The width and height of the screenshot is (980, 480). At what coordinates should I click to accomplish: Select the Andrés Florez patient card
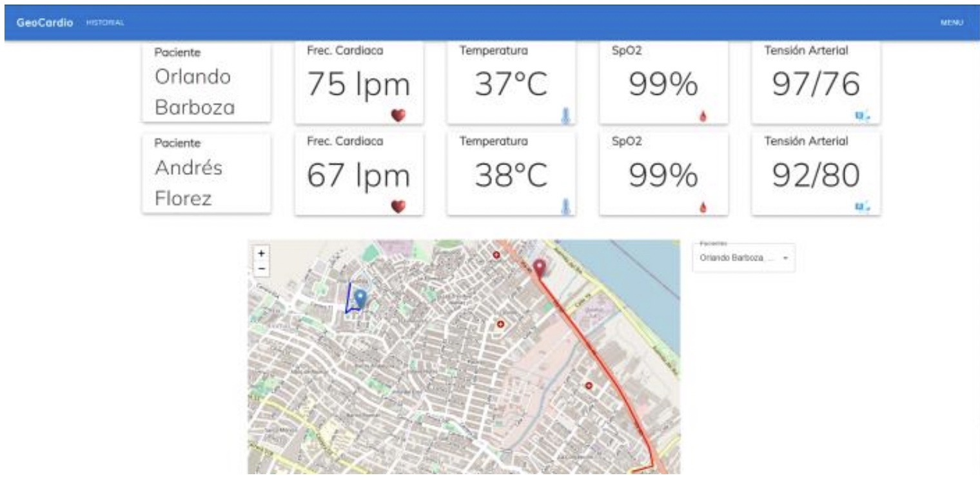point(206,174)
